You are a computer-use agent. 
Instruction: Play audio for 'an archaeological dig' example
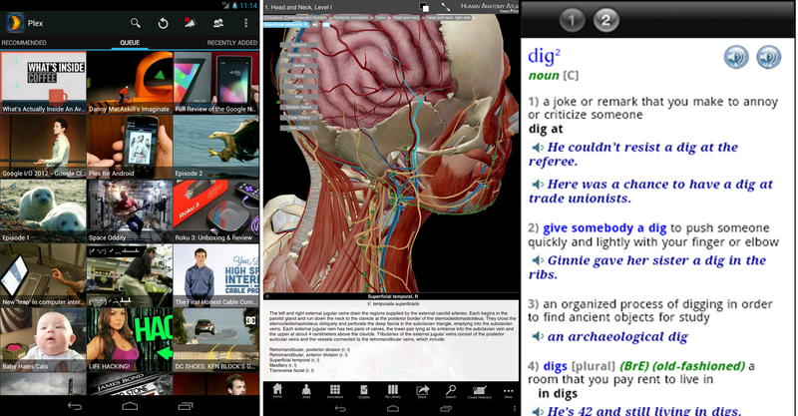pyautogui.click(x=538, y=336)
